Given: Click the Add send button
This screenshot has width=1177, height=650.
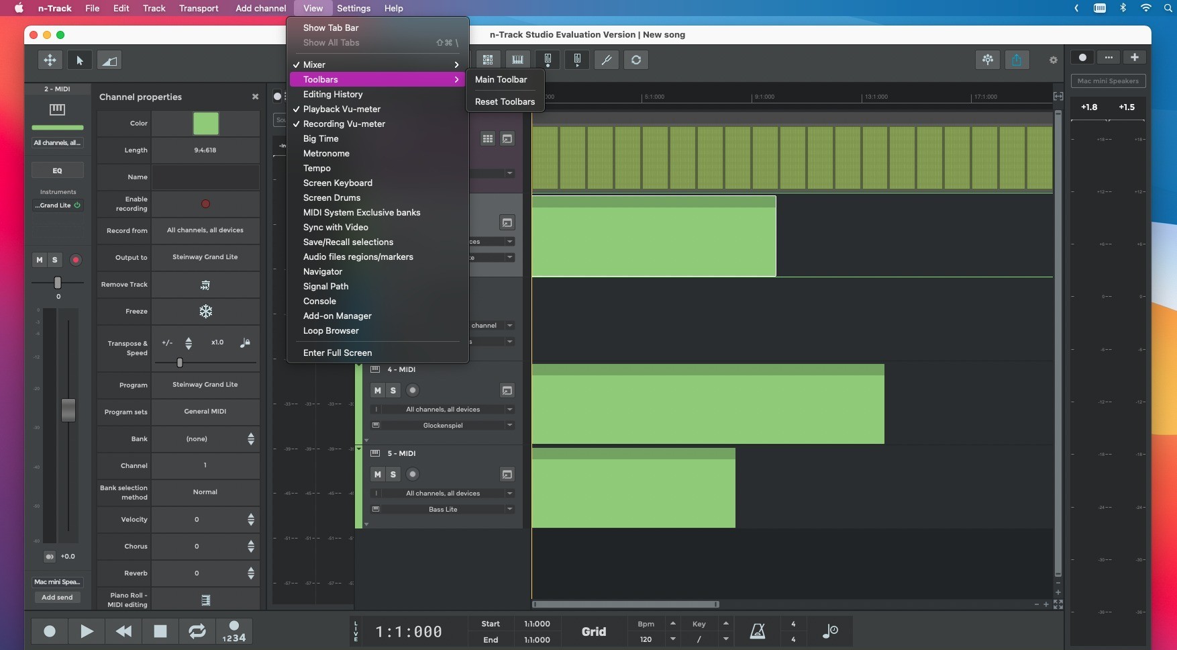Looking at the screenshot, I should [57, 597].
